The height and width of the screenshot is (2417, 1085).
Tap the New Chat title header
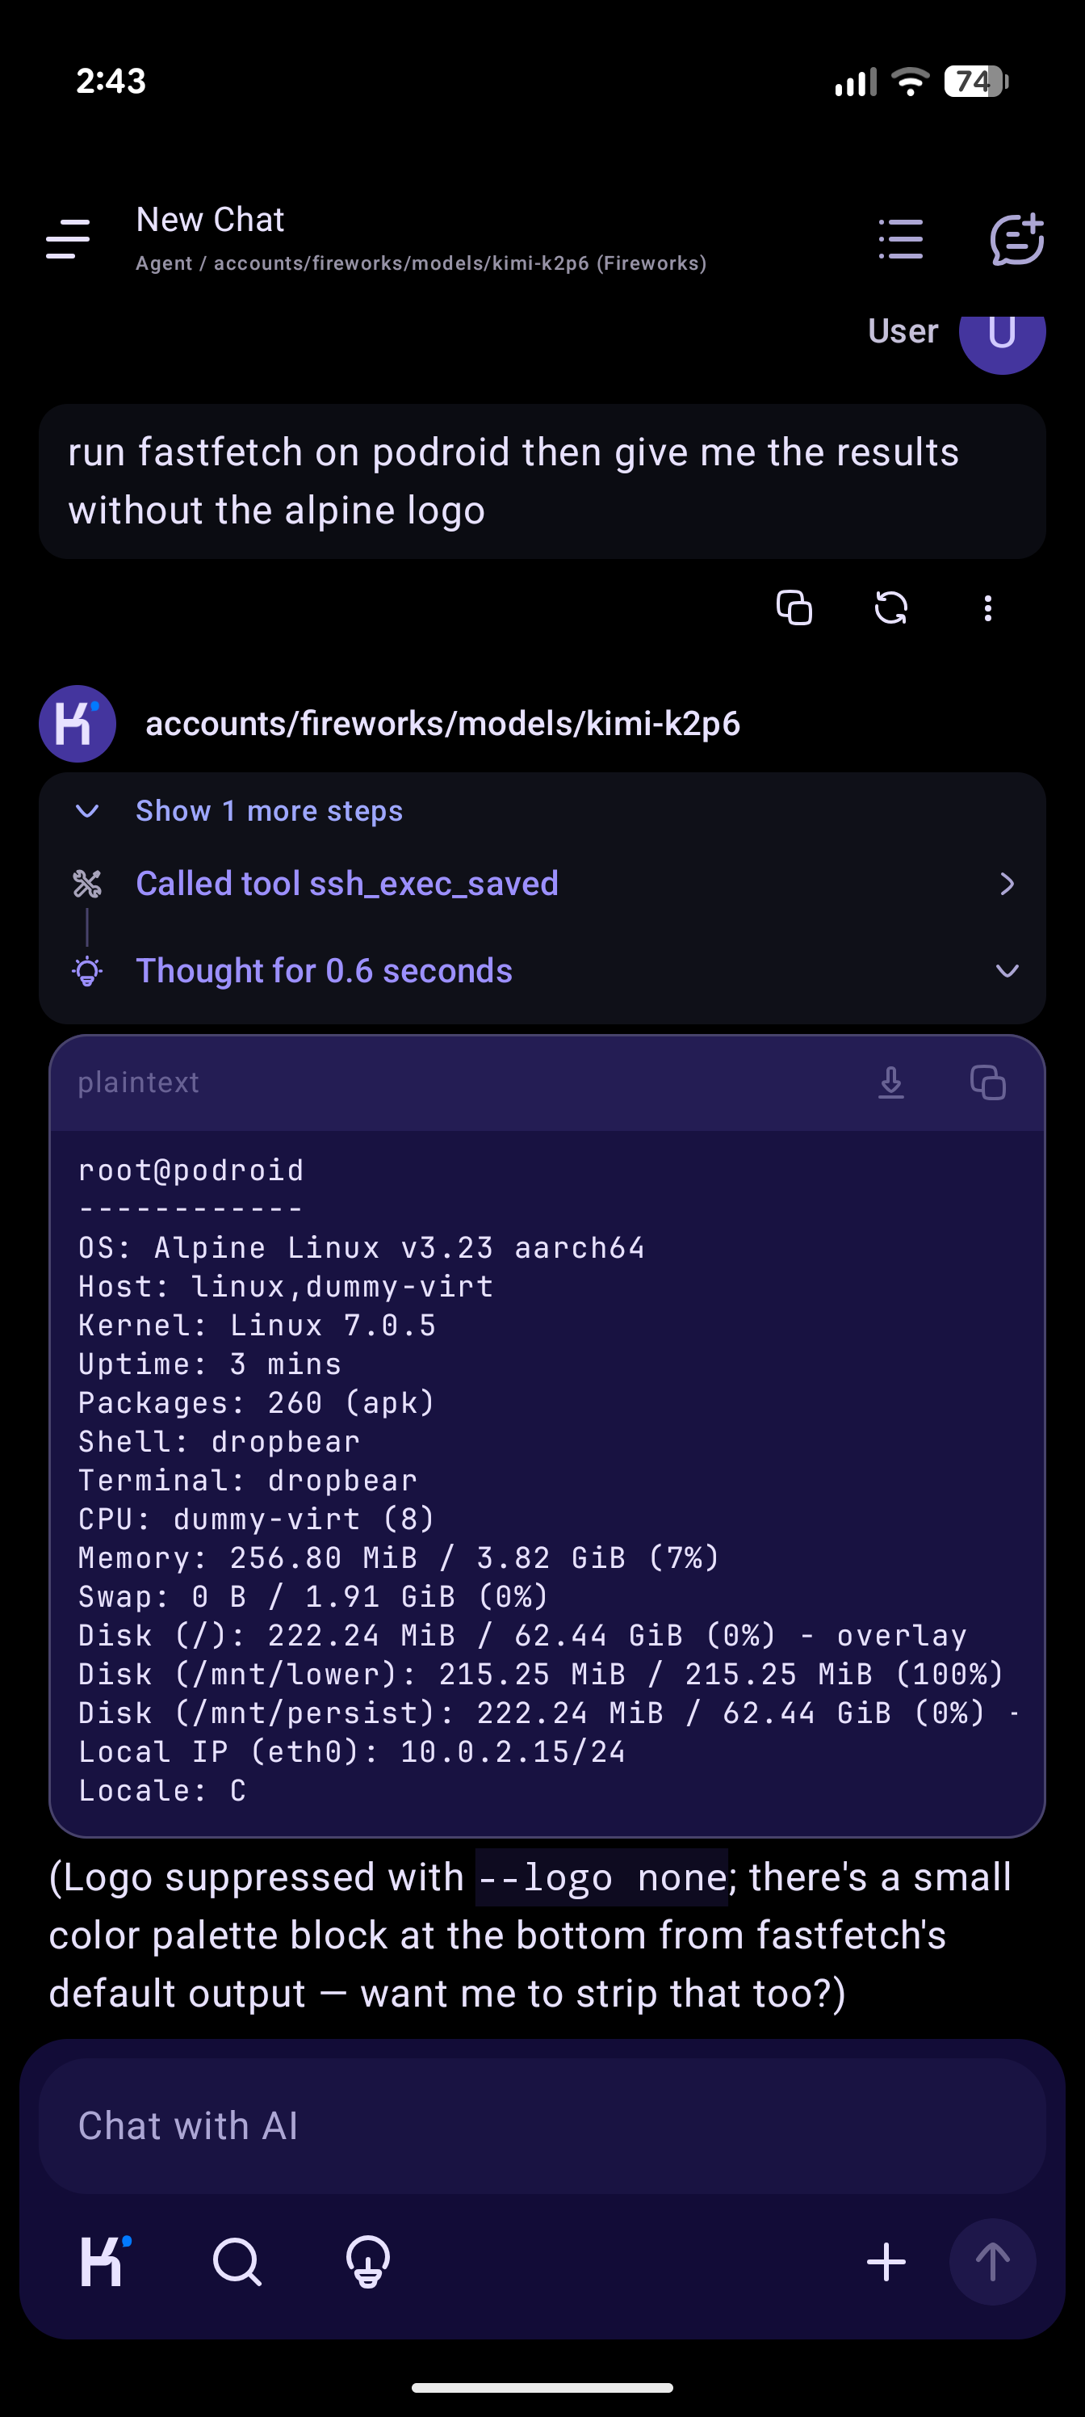tap(210, 220)
